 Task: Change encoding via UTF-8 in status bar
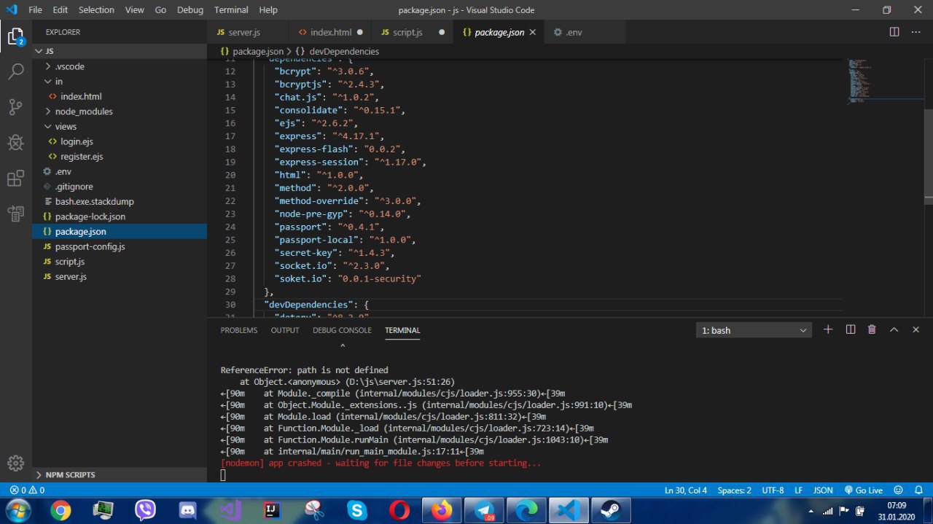click(x=773, y=490)
